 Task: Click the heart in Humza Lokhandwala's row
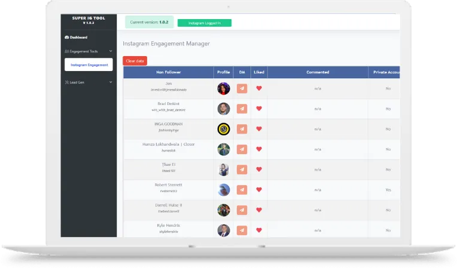click(259, 149)
